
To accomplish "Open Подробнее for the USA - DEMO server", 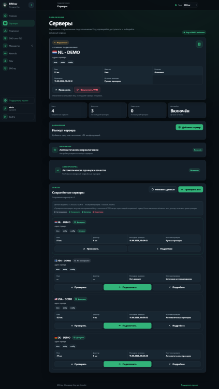I will click(177, 326).
